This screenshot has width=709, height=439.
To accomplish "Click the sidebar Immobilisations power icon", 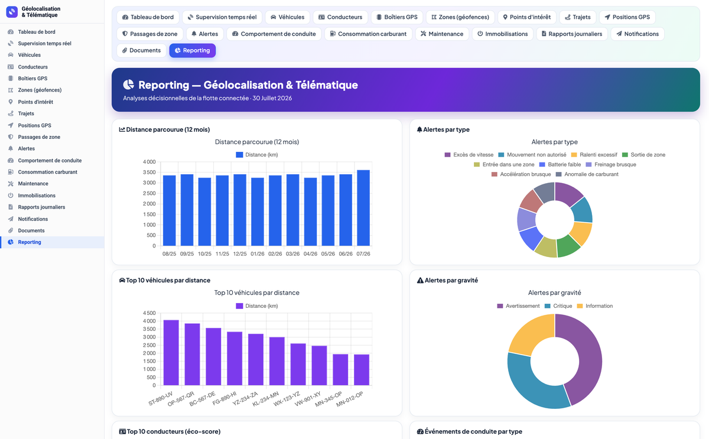I will [11, 196].
